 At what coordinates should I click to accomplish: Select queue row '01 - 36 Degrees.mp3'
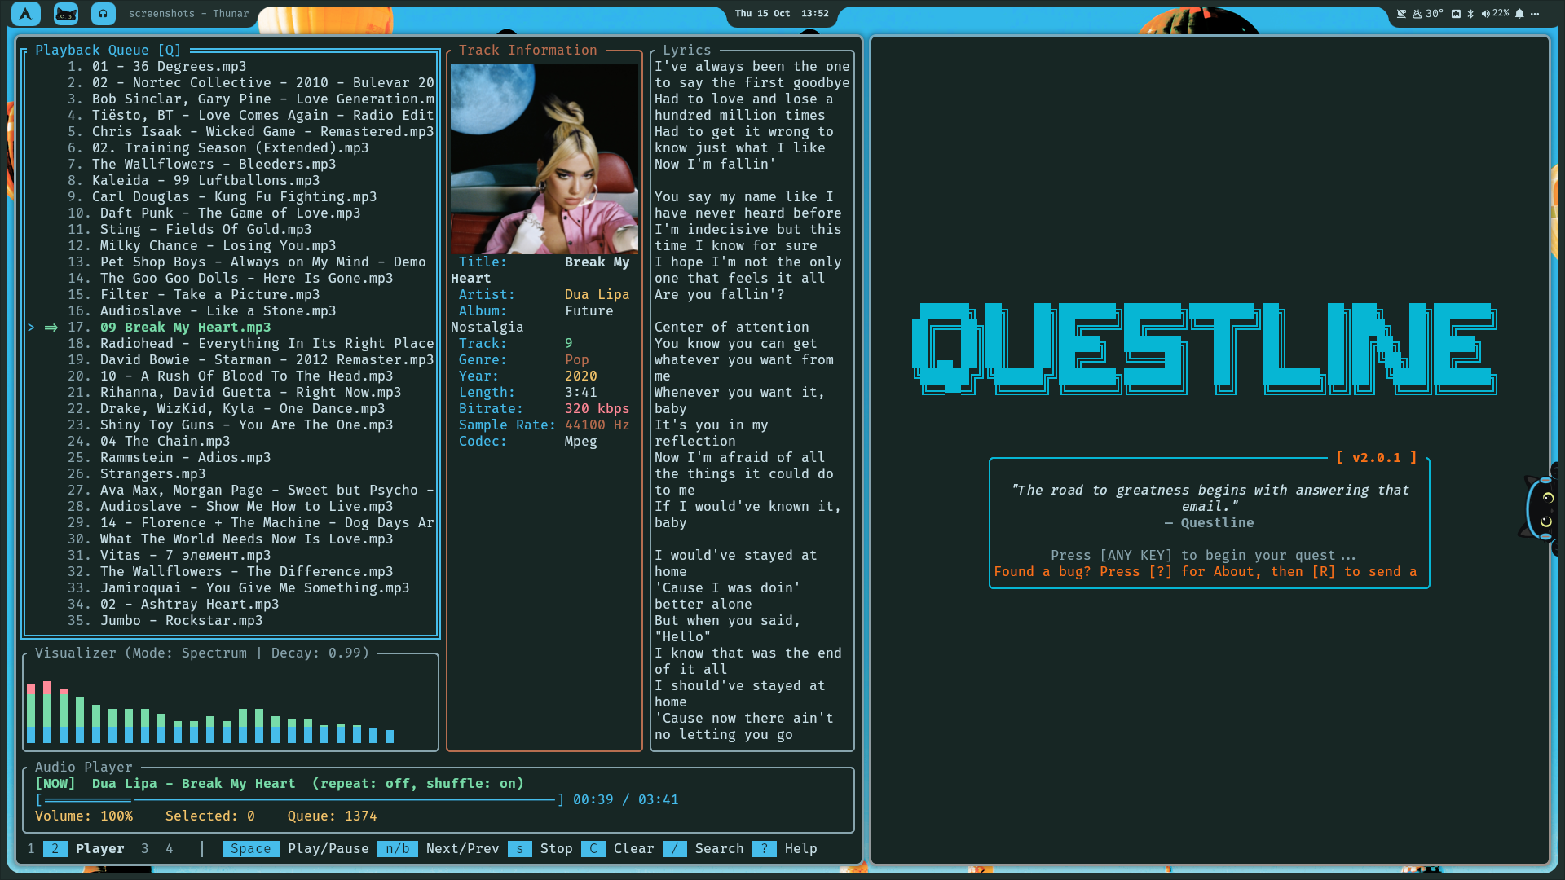click(232, 66)
